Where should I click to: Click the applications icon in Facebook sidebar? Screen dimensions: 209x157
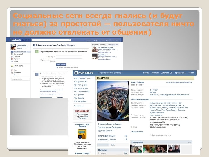pyautogui.click(x=12, y=72)
